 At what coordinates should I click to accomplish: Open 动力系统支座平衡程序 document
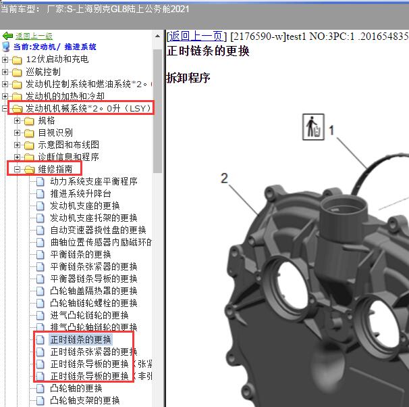coord(94,181)
